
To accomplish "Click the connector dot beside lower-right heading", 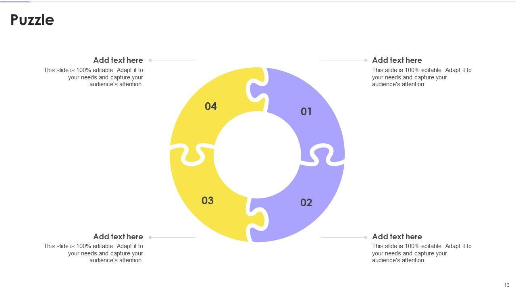I will (366, 237).
